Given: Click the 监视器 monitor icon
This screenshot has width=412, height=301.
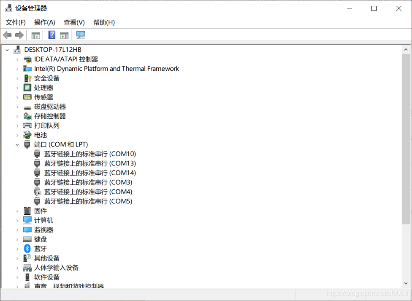Looking at the screenshot, I should tap(27, 230).
